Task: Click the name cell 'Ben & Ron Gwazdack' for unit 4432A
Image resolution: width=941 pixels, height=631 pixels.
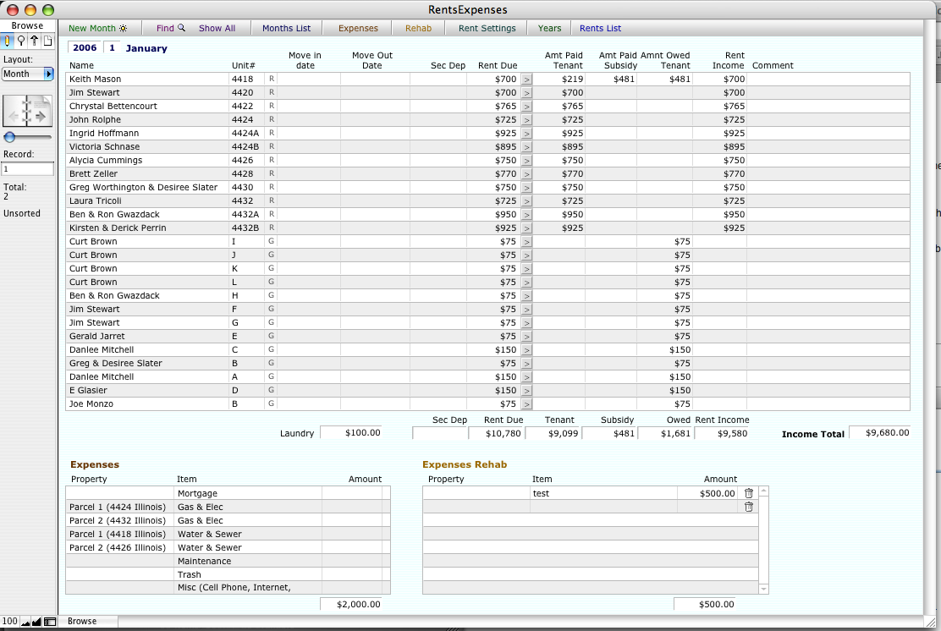Action: 147,214
